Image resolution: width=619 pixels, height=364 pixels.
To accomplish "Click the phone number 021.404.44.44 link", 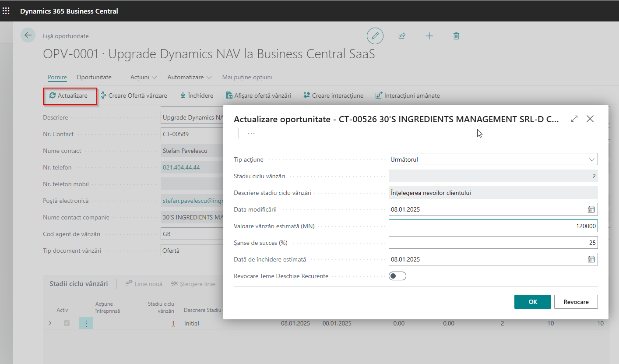I will (181, 167).
